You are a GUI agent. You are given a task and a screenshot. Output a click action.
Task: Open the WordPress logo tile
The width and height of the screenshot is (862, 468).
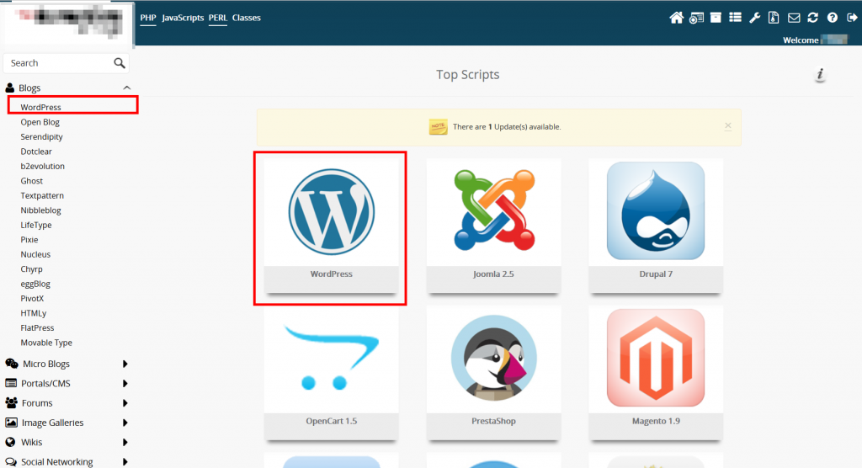click(332, 212)
